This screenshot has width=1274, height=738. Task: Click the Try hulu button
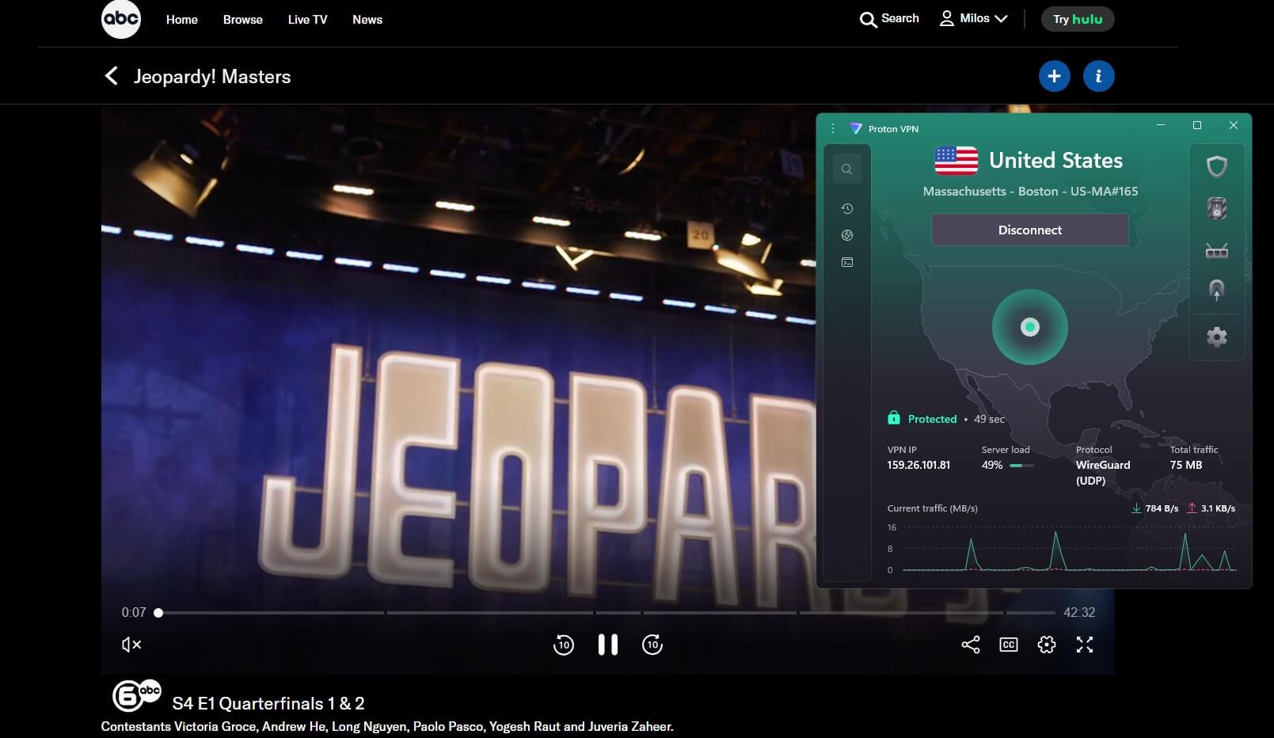(x=1078, y=19)
